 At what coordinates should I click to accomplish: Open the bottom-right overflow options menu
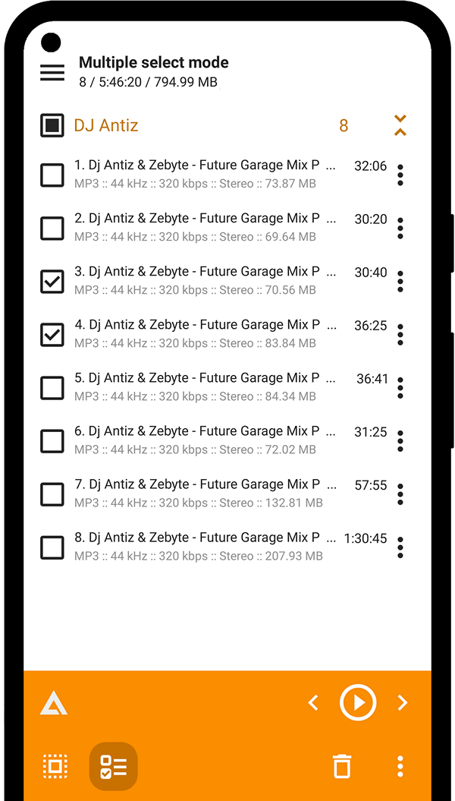400,766
